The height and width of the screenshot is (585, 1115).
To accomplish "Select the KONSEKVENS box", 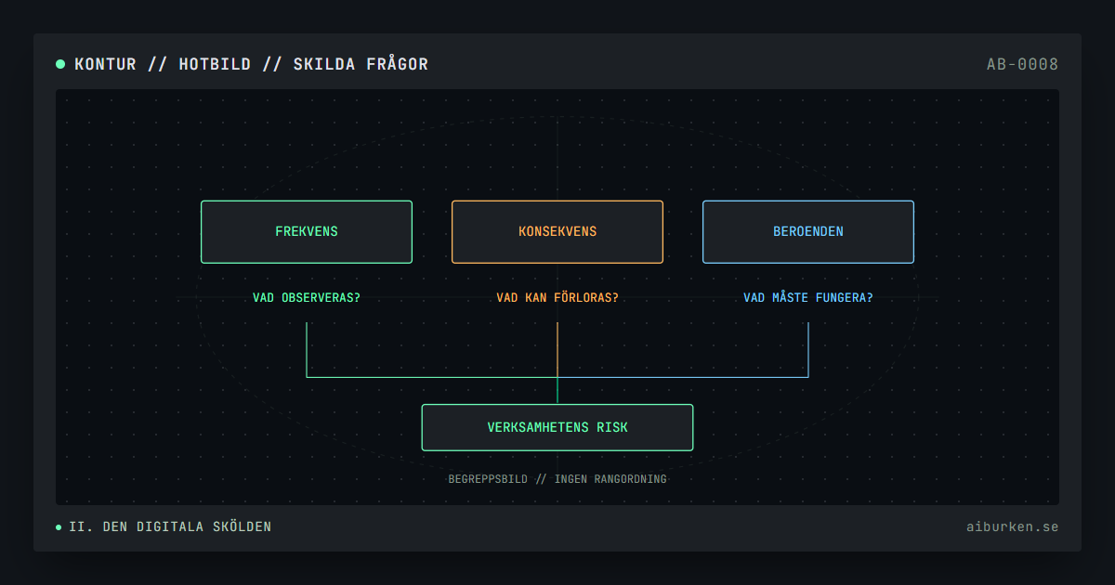I will point(557,232).
